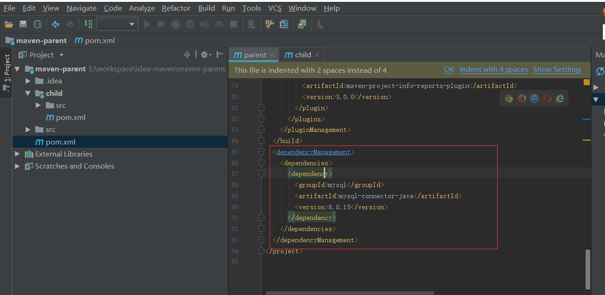Screen dimensions: 605x295
Task: Open the Analyze menu
Action: point(142,8)
